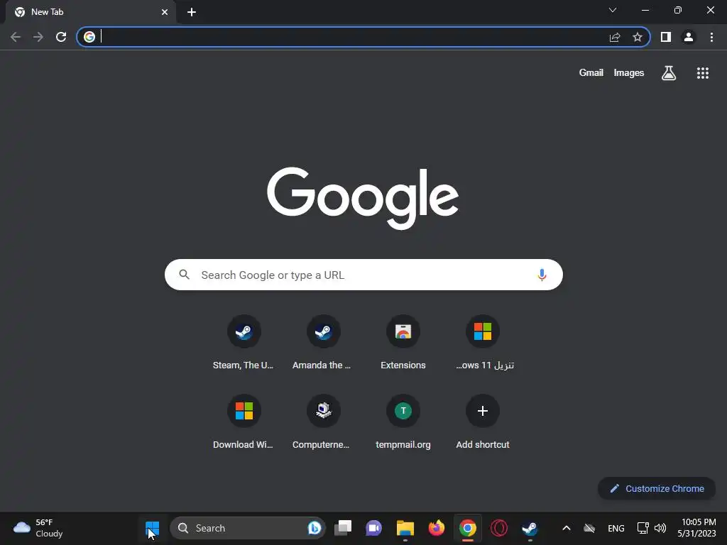The image size is (727, 545).
Task: Open the volume speaker tray icon
Action: [660, 528]
